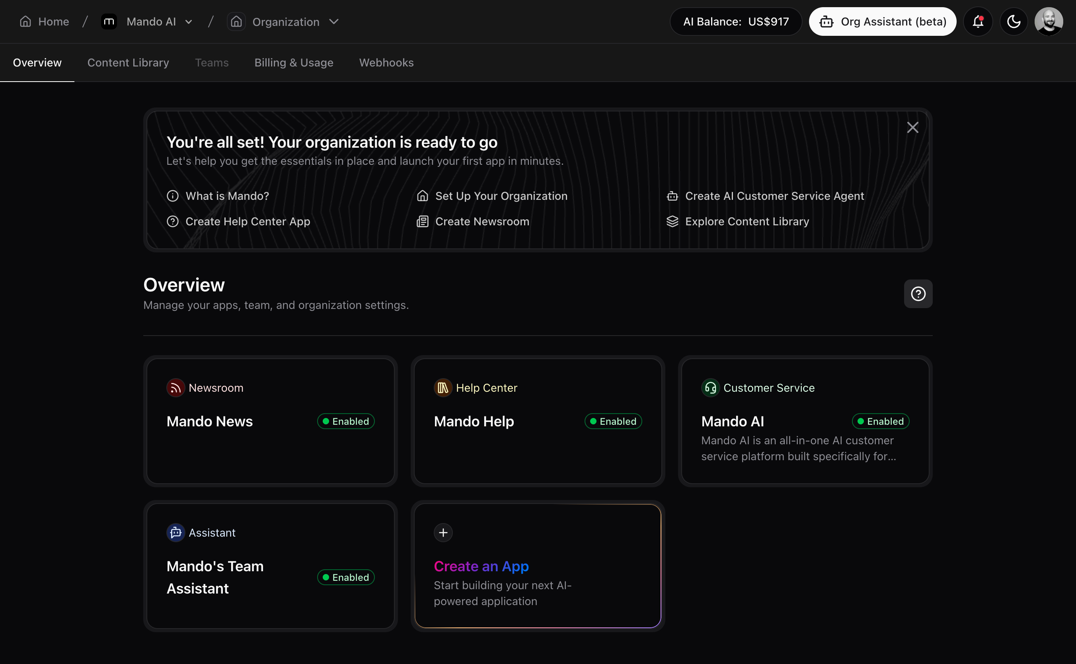Open the notifications bell
Viewport: 1076px width, 664px height.
978,21
